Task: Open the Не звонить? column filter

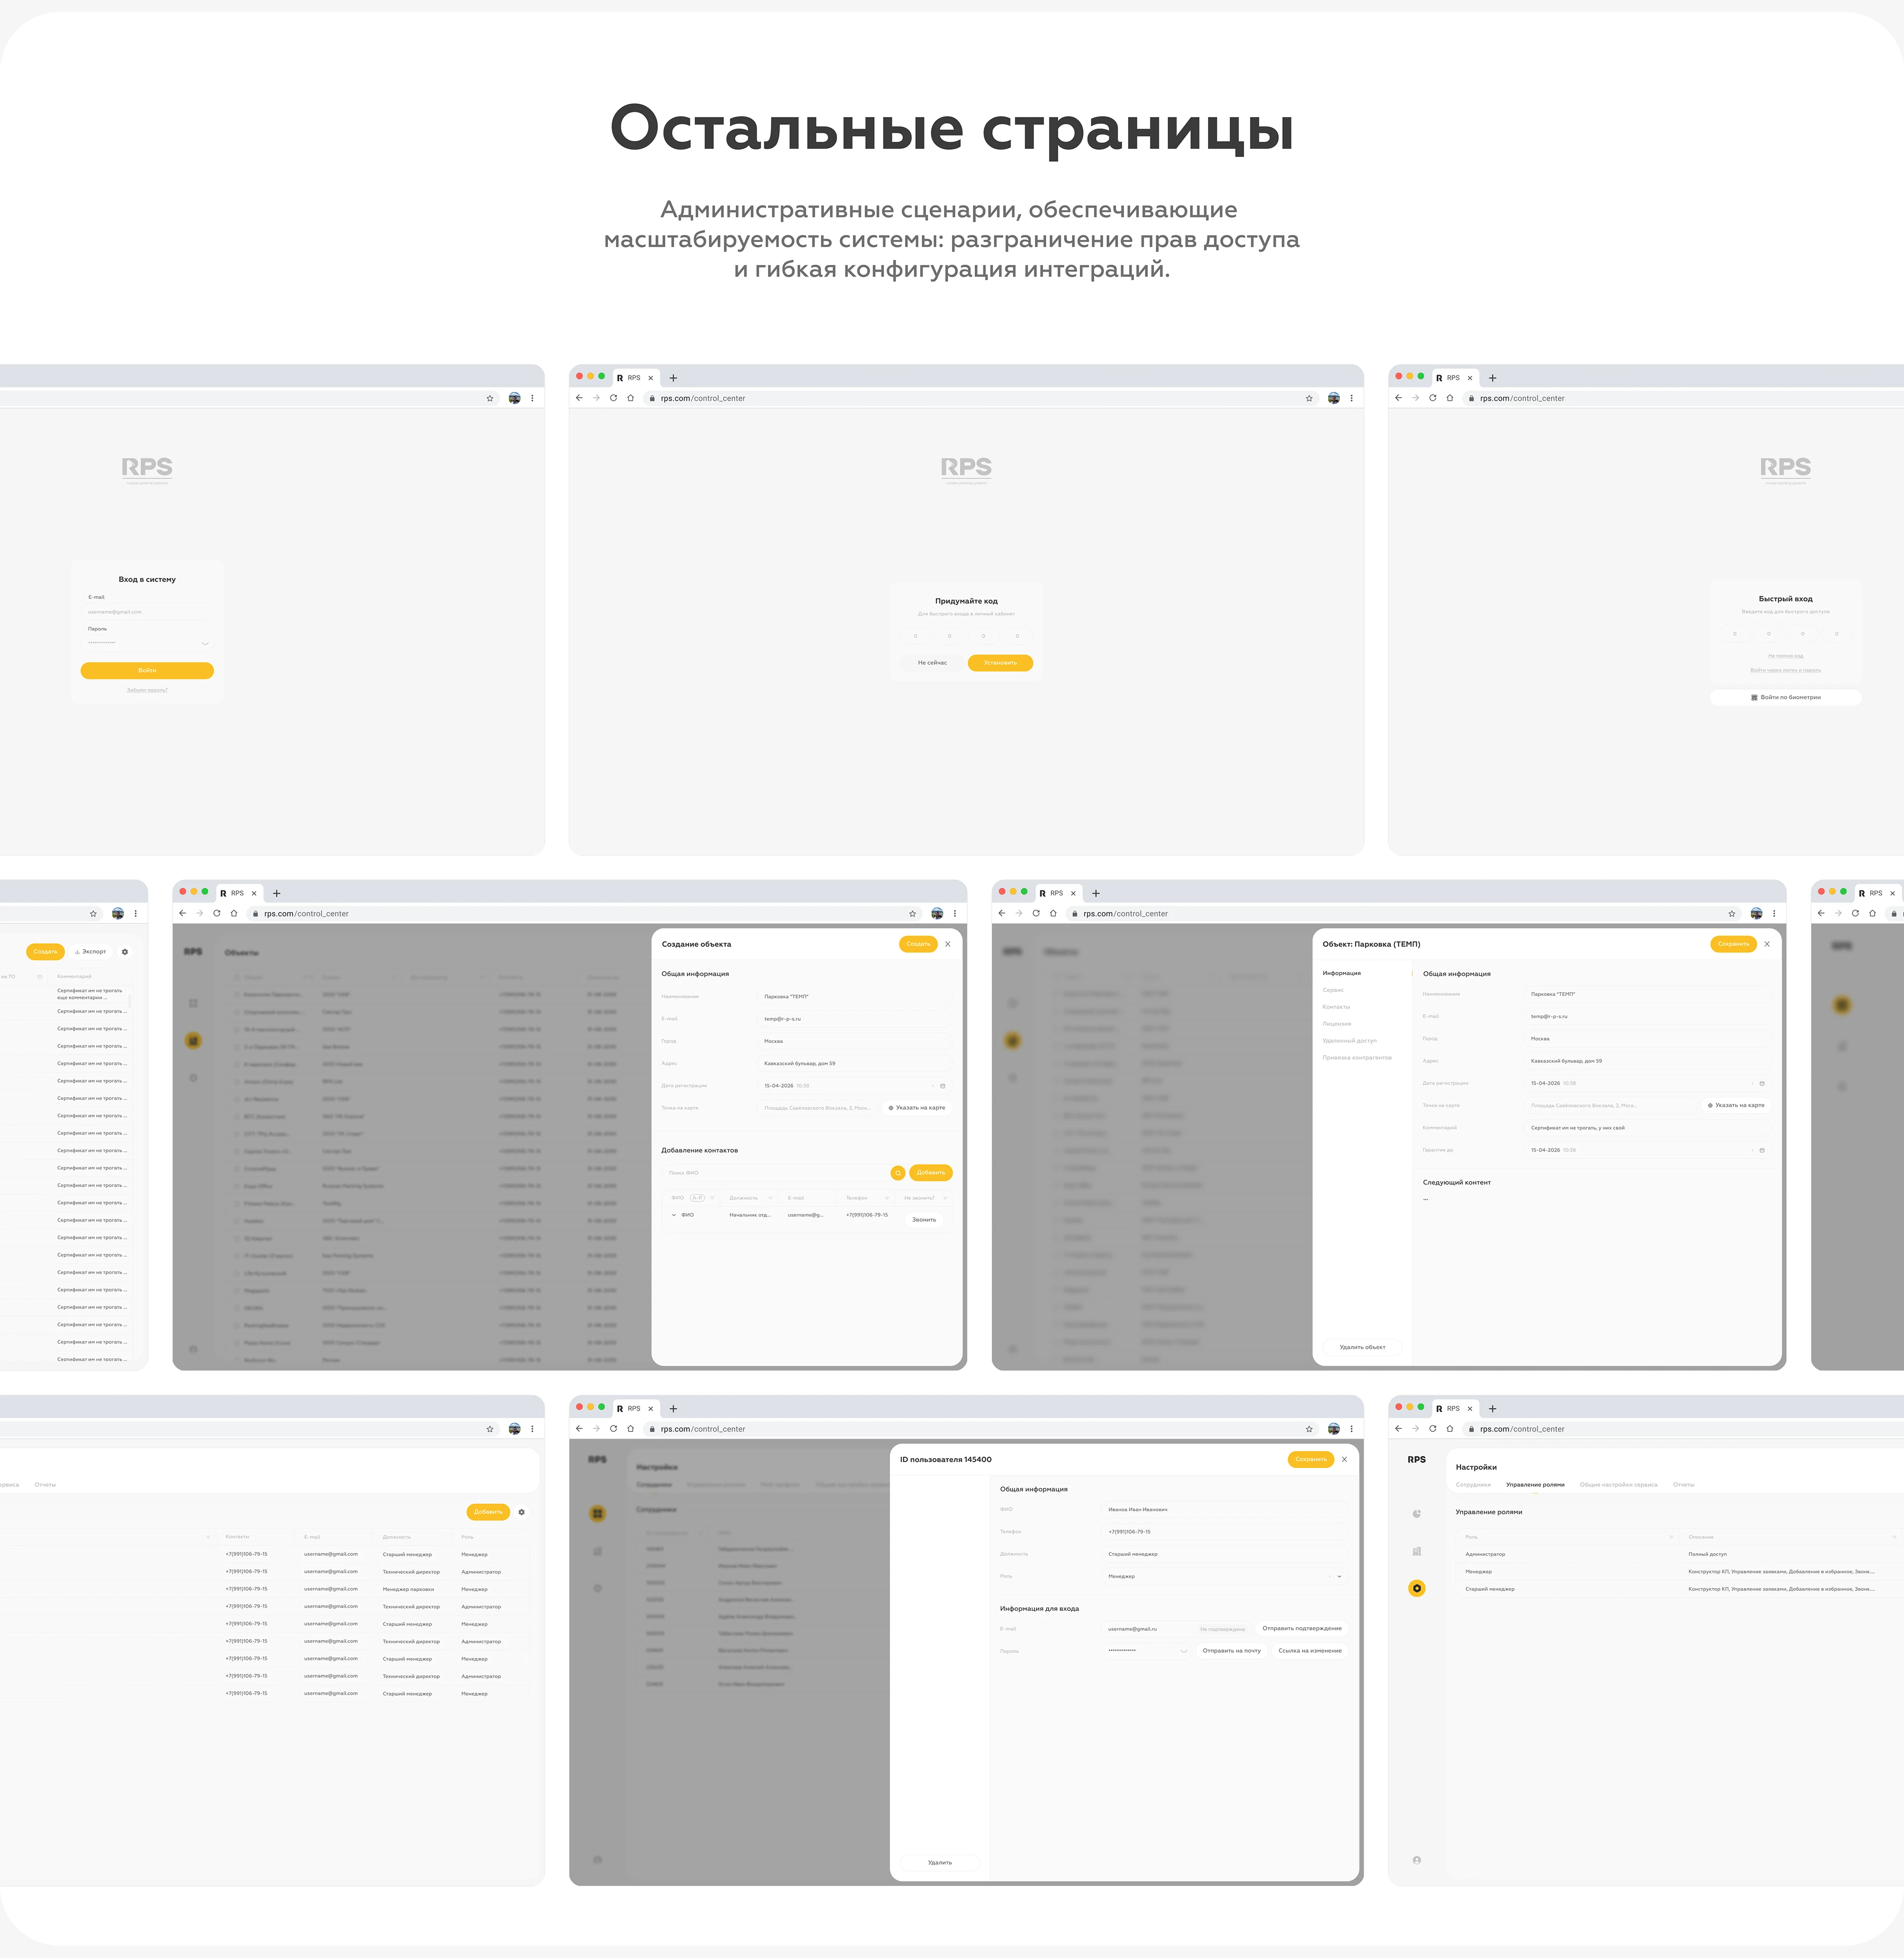Action: tap(944, 1198)
